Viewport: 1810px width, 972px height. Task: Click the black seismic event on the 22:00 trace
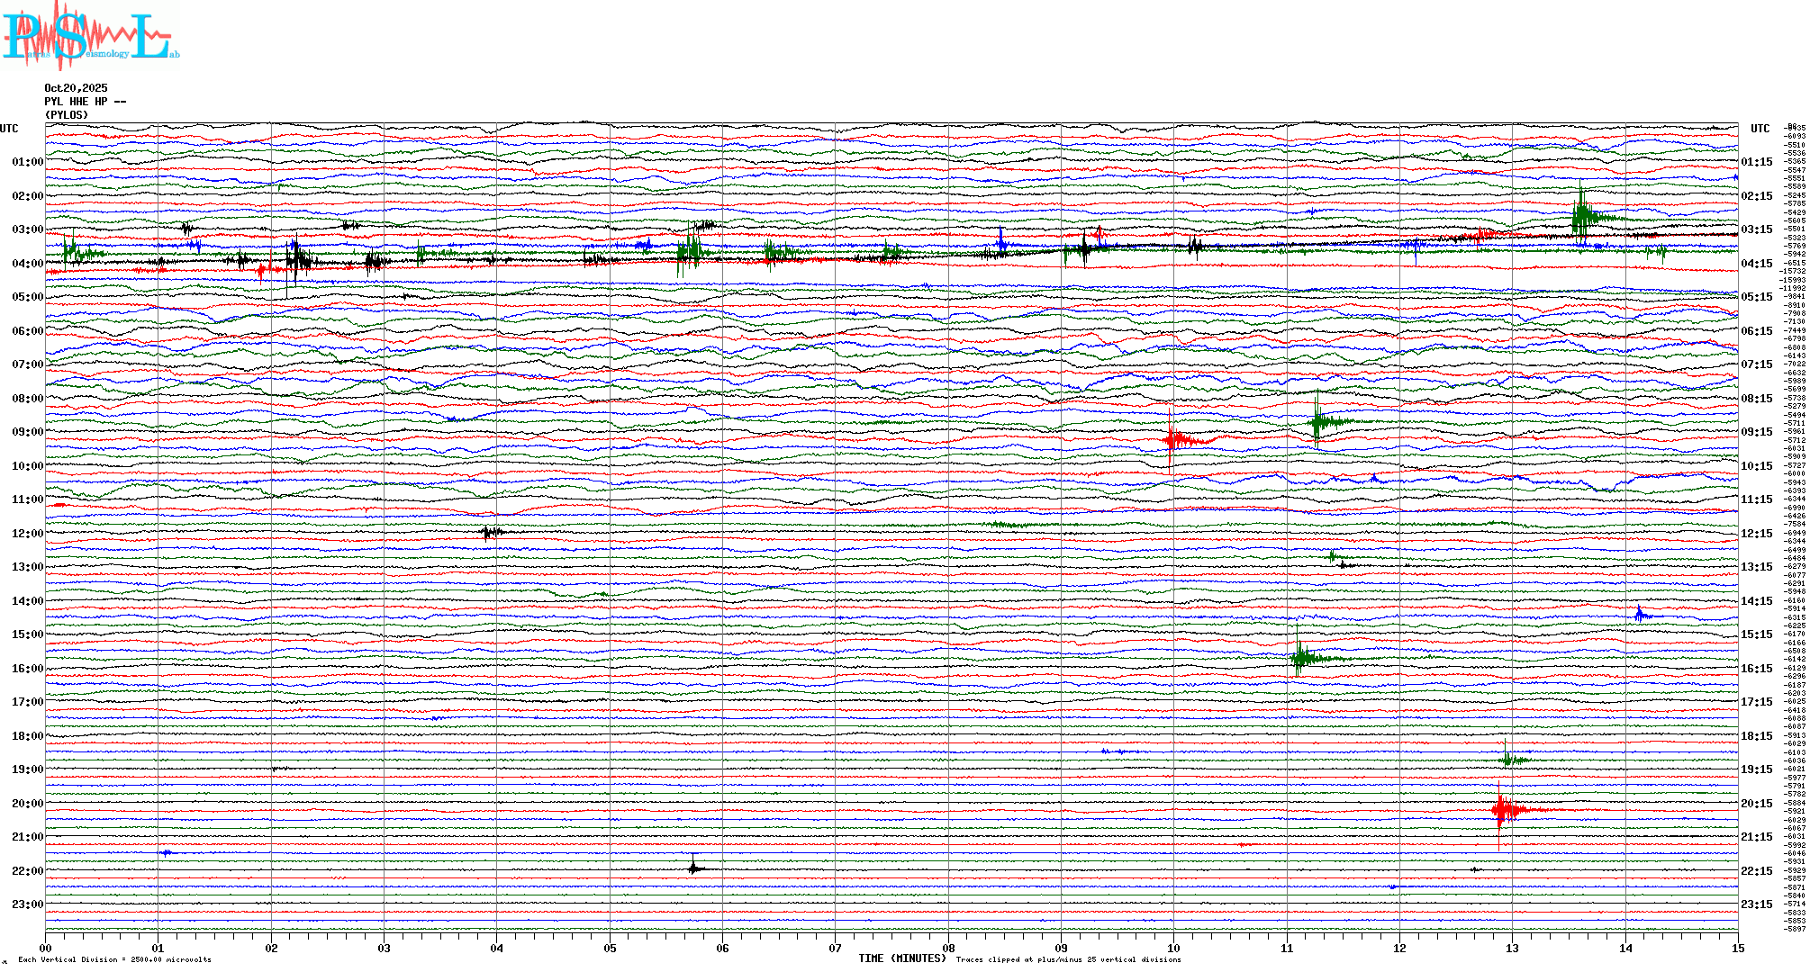pyautogui.click(x=694, y=868)
